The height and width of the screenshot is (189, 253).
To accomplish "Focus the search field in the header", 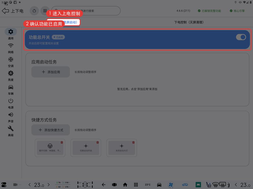I will [86, 11].
